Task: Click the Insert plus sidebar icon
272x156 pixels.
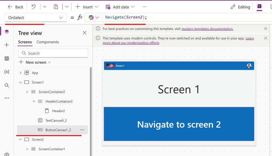Action: 7,45
